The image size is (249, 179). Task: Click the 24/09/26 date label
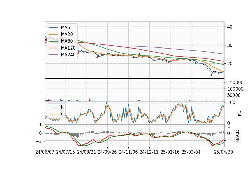click(x=107, y=152)
